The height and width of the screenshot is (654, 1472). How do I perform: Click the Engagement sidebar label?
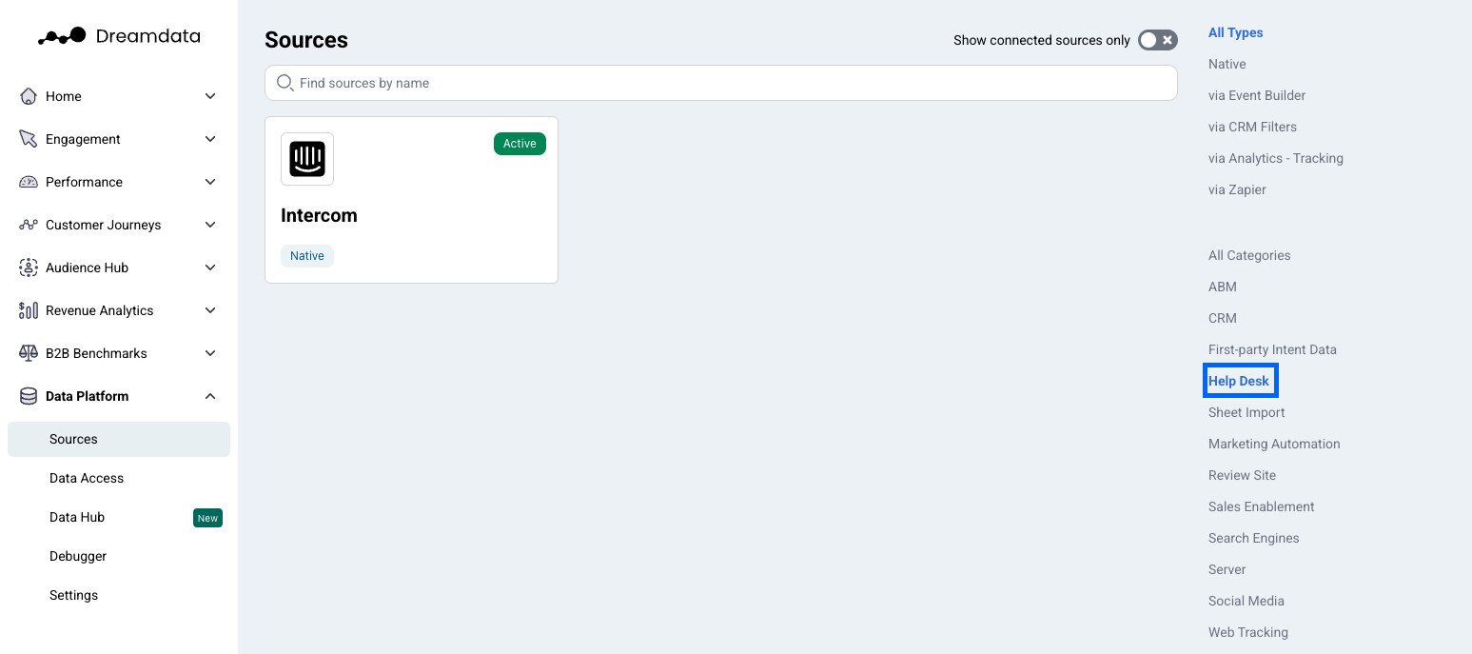click(83, 139)
